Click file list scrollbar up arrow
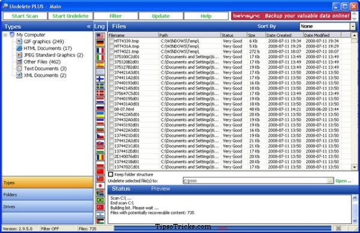Screen dimensions: 360x233 (x=355, y=35)
